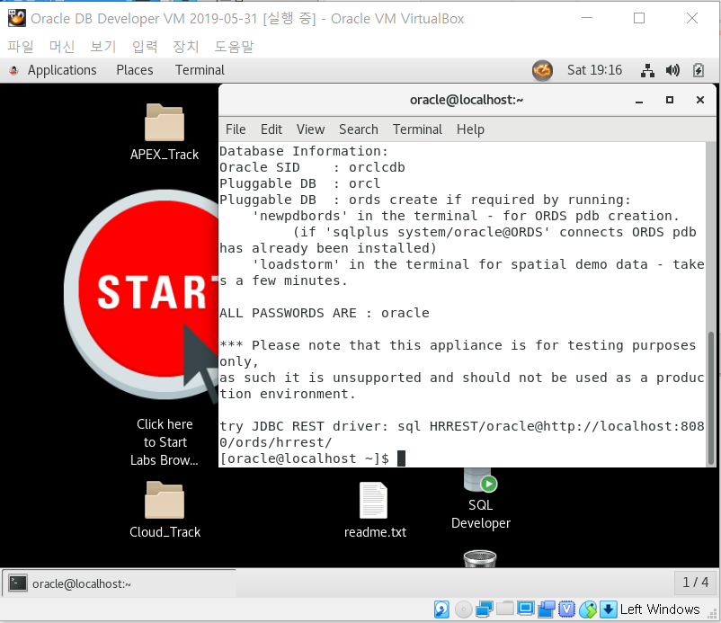
Task: Open the terminal View menu
Action: pos(310,129)
